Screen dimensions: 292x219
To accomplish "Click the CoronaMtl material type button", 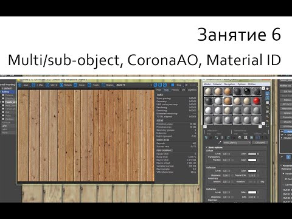I will 260,142.
